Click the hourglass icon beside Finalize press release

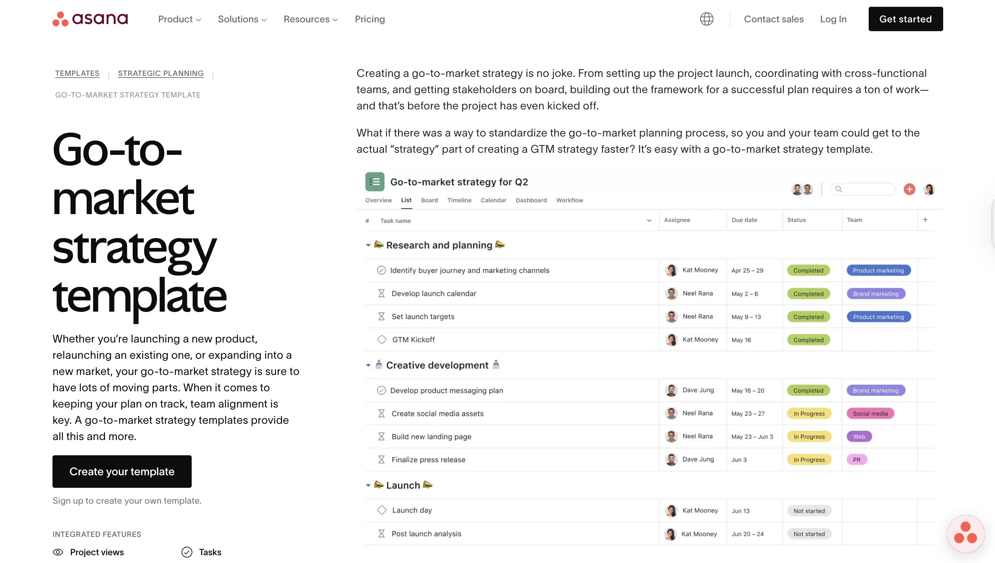381,459
